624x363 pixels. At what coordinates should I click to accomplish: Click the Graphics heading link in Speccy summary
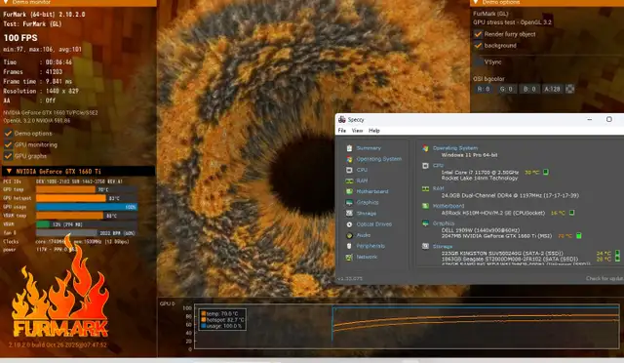444,223
